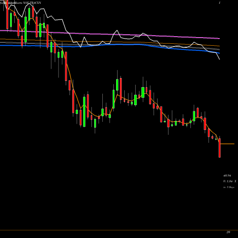Click the 'V: 1.84 X' volume label
This screenshot has width=238, height=238.
point(229,181)
